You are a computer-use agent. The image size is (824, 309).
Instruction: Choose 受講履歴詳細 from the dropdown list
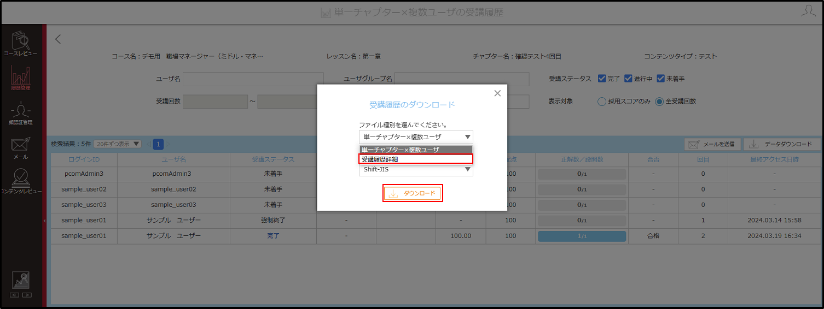416,159
